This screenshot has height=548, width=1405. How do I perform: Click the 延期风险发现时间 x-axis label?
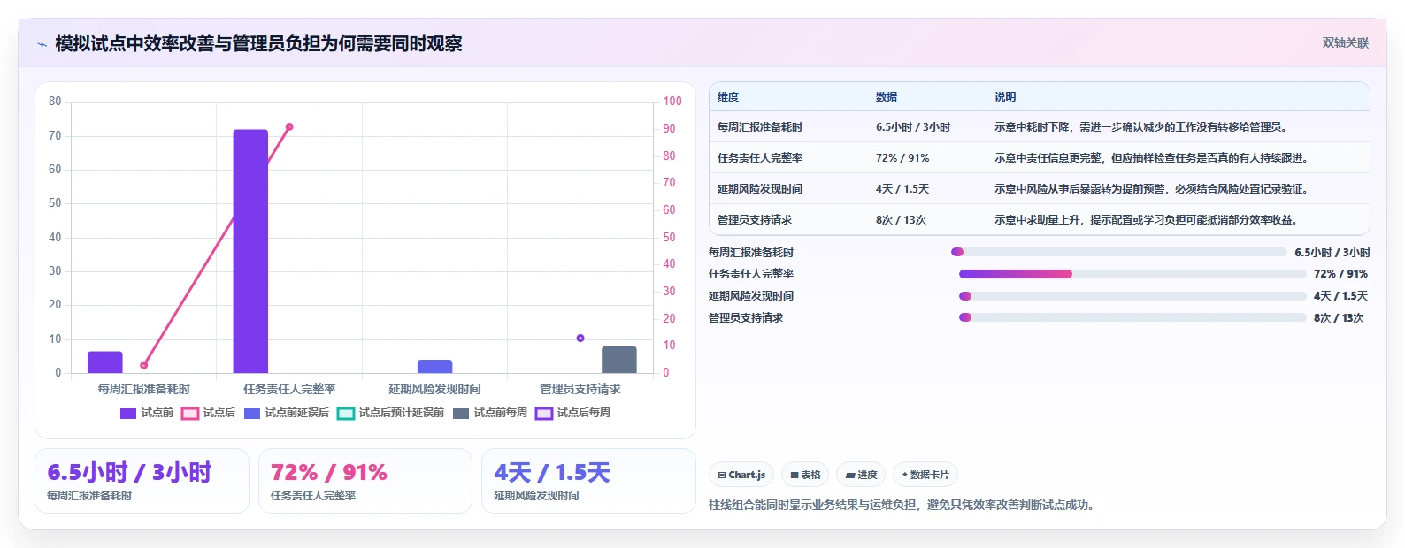click(x=435, y=389)
